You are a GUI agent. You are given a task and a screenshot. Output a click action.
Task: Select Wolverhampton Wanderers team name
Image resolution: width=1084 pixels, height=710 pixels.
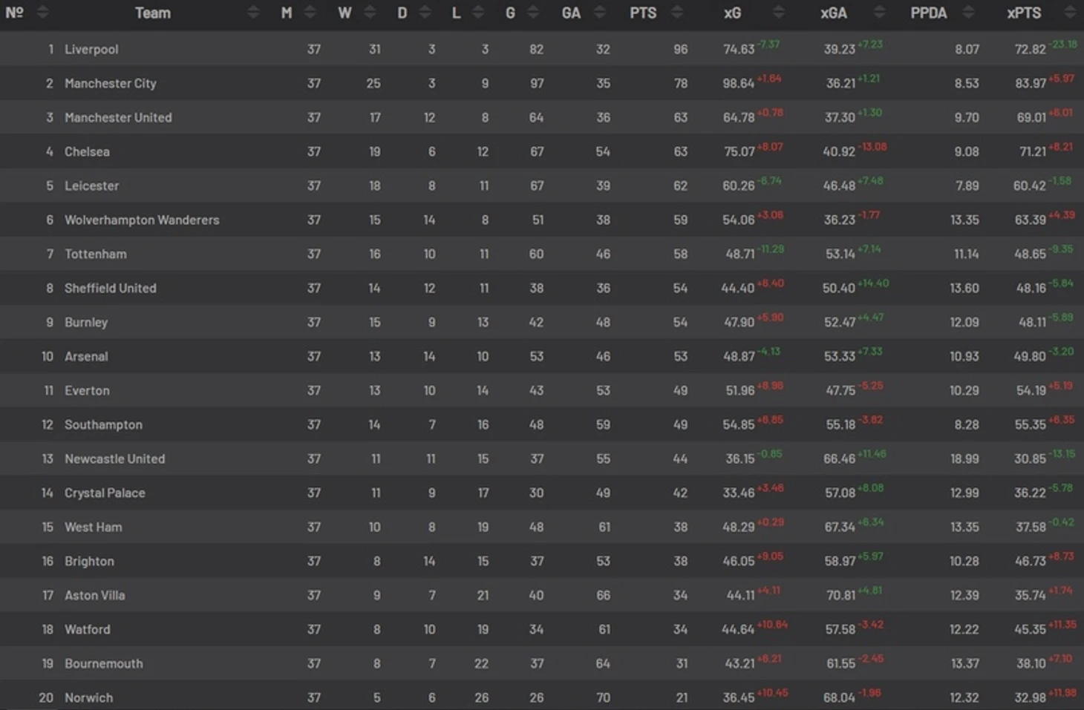coord(142,220)
